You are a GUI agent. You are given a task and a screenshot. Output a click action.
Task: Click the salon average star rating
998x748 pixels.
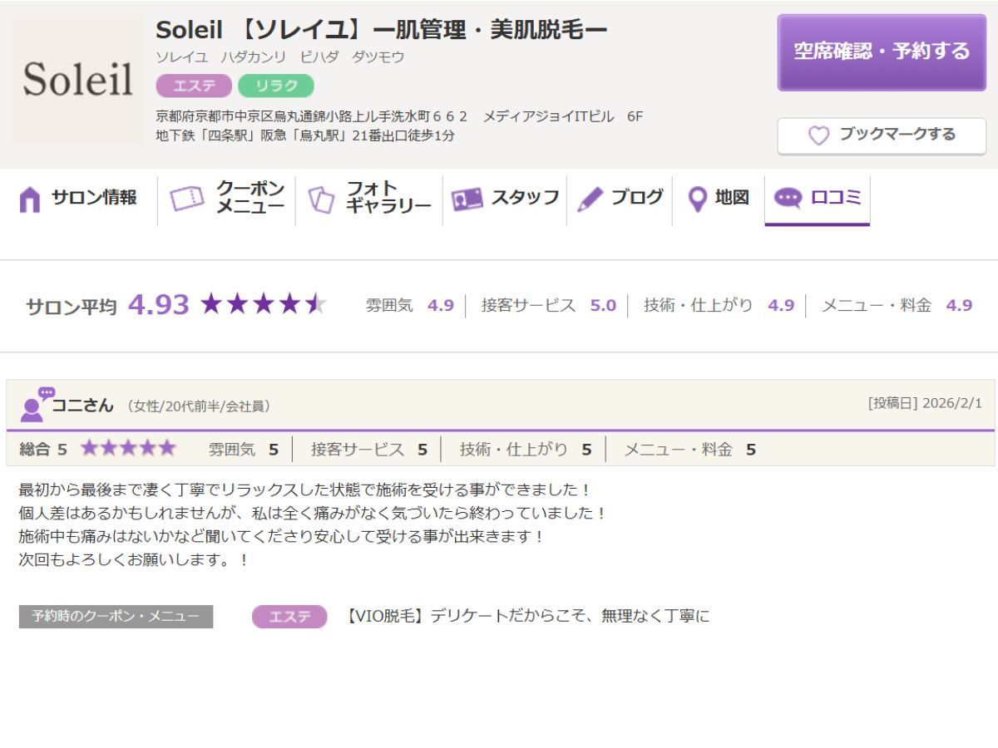pyautogui.click(x=263, y=305)
